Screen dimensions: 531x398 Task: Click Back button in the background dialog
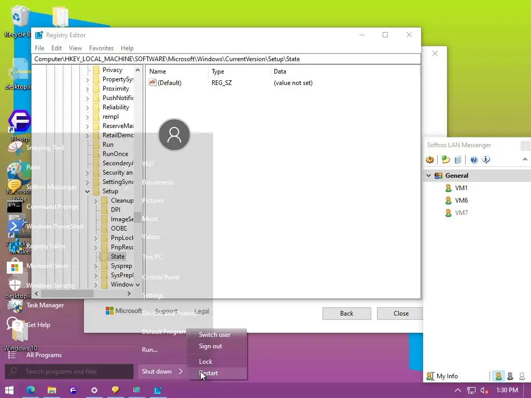346,314
